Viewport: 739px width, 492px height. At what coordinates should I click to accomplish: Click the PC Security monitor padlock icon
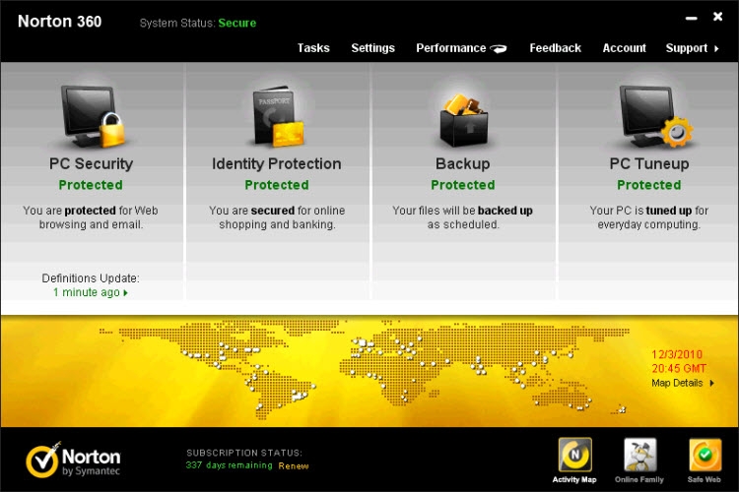[91, 113]
